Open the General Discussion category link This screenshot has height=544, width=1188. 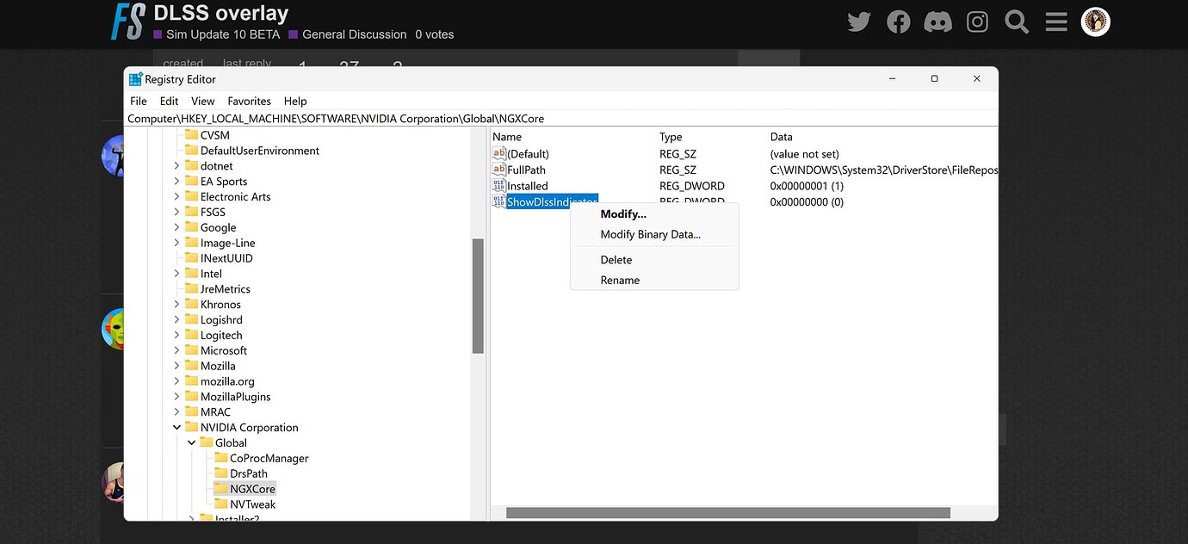click(353, 34)
